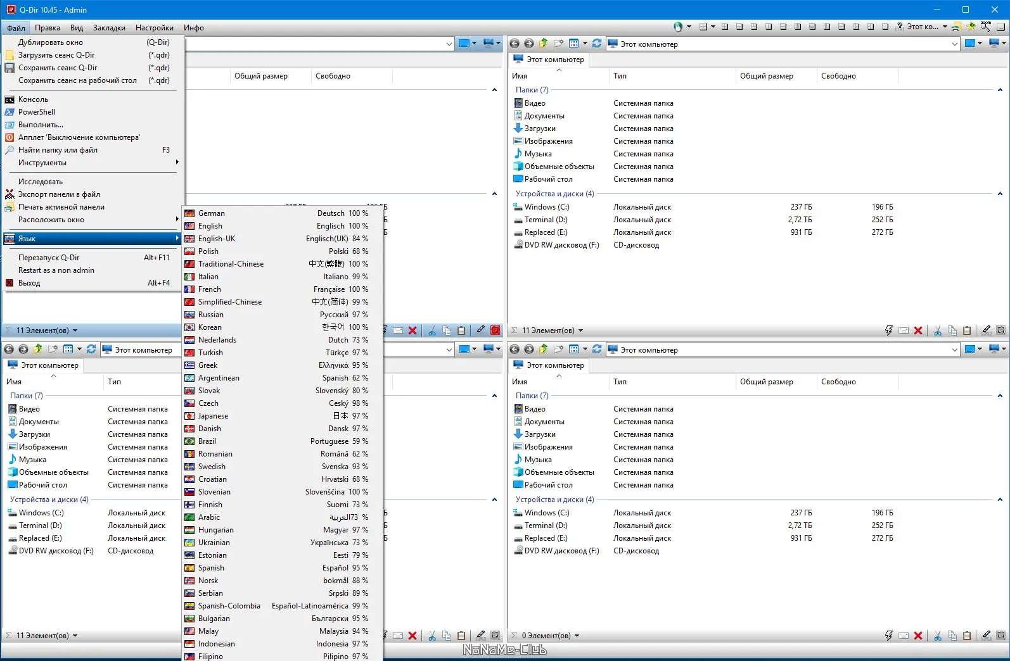
Task: Click the pencil edit icon in top-right status bar
Action: point(987,330)
